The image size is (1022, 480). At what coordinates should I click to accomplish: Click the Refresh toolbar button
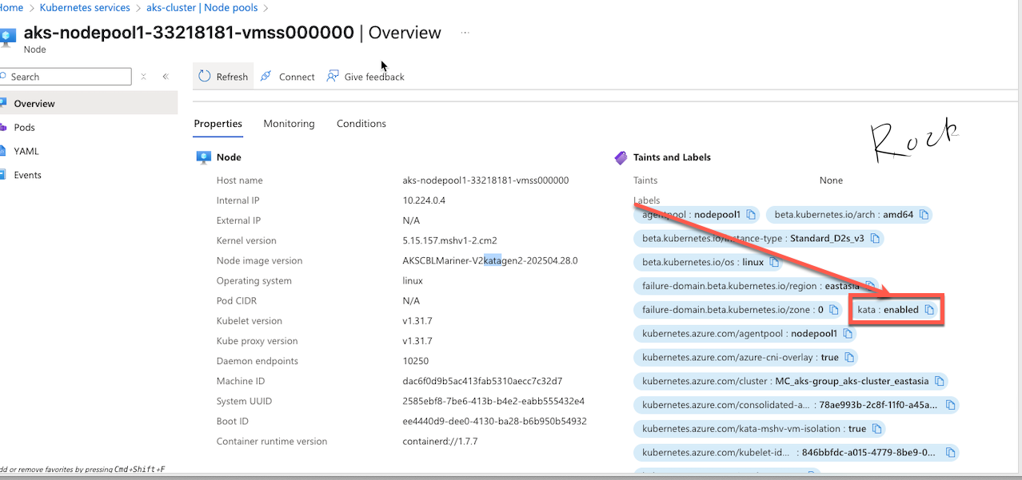(x=223, y=77)
